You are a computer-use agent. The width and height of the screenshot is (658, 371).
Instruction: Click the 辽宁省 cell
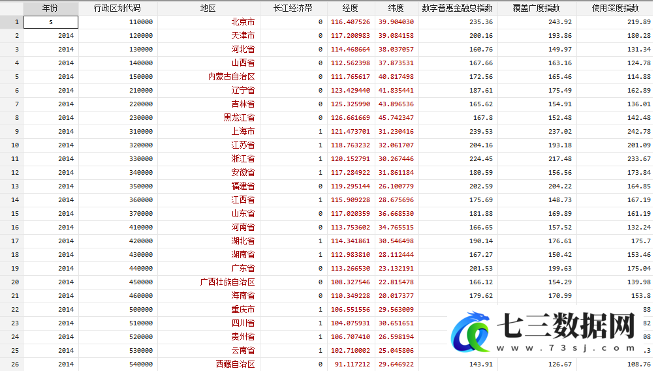coord(209,90)
